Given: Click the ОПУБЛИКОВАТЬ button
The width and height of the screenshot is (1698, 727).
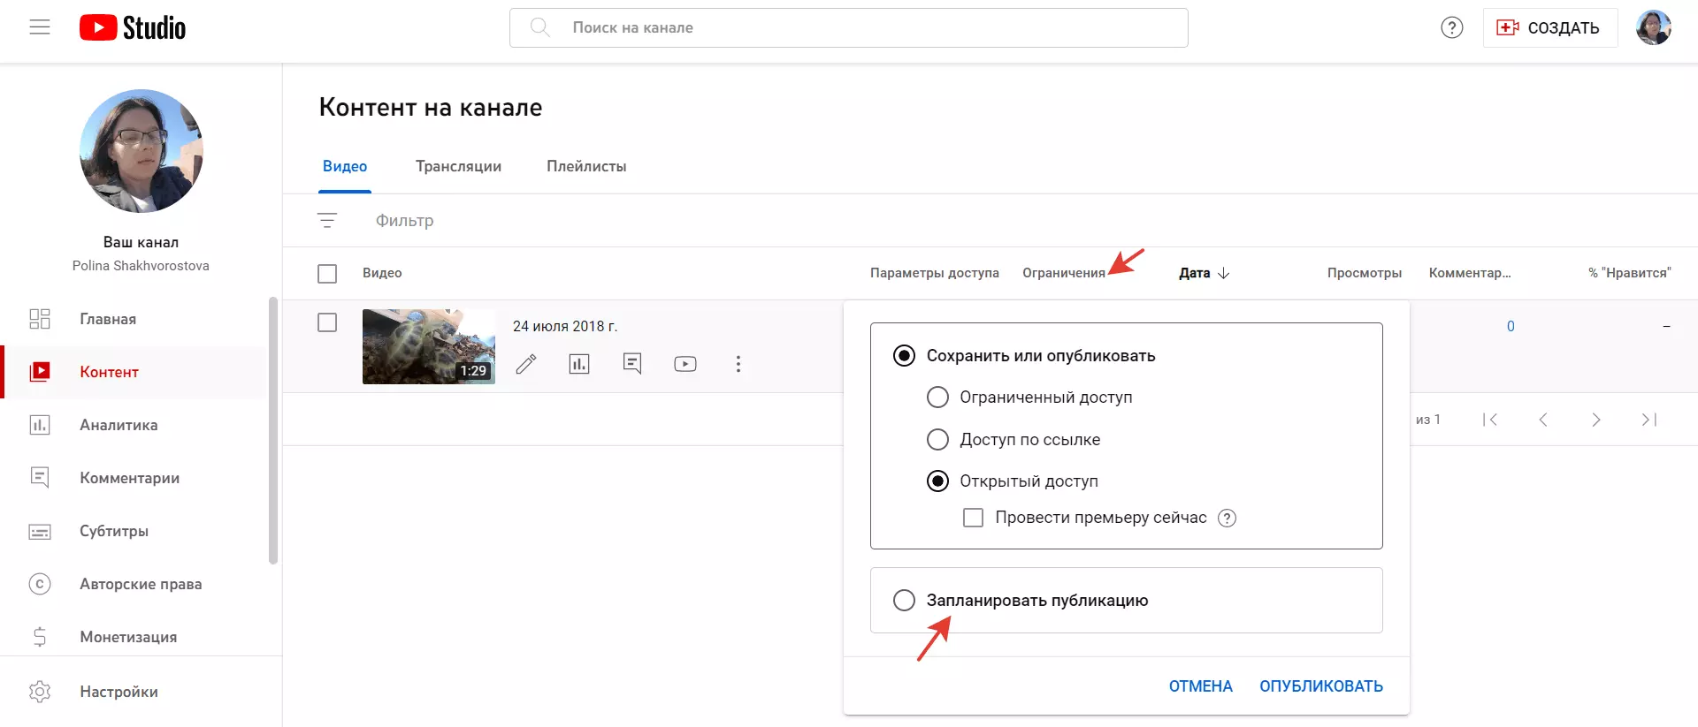Looking at the screenshot, I should 1321,686.
